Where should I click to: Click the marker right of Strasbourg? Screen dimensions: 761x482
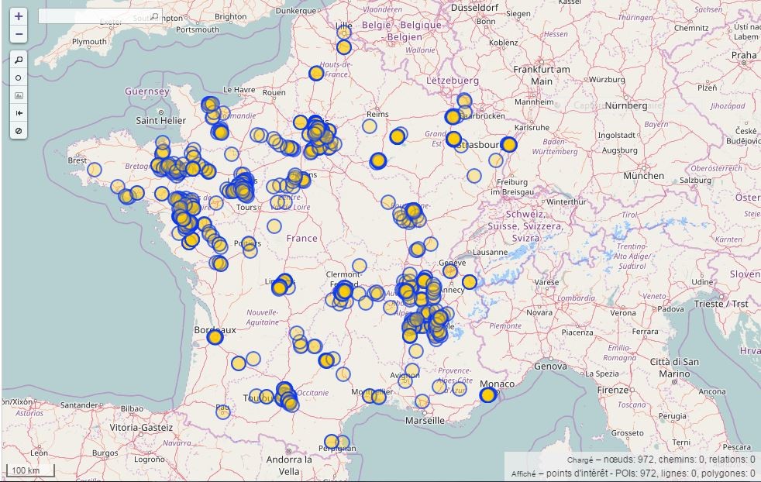pos(508,144)
